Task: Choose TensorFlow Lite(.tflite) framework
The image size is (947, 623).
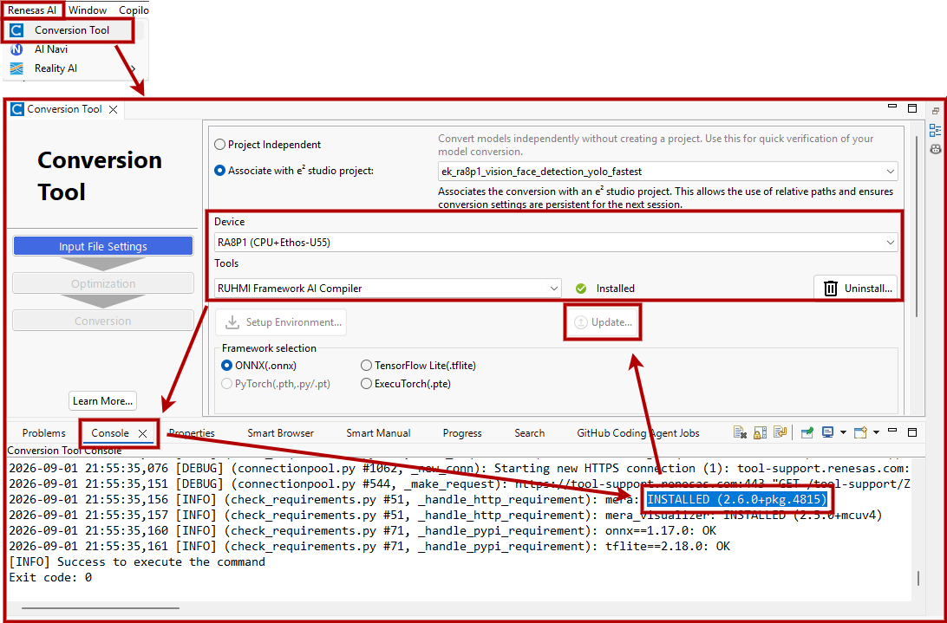Action: (x=366, y=366)
